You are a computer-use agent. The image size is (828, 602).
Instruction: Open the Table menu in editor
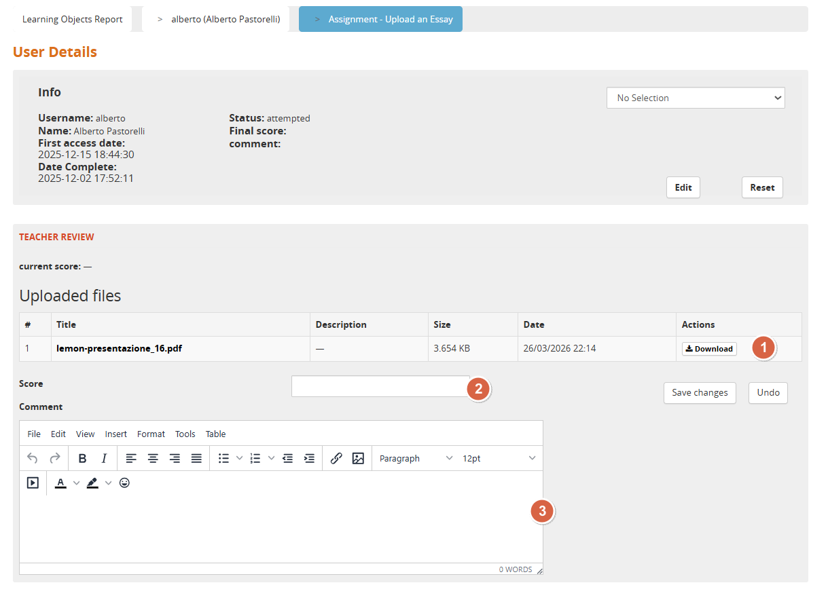point(215,434)
